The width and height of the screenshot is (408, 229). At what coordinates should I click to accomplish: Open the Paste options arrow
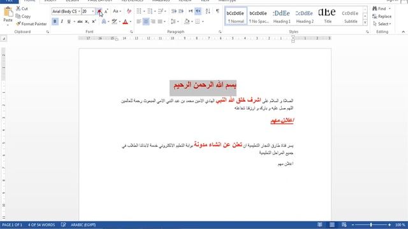8,25
